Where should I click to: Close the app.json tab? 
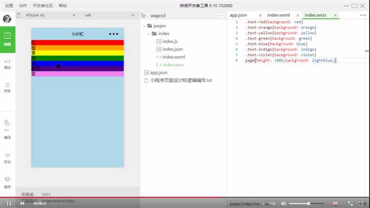[x=260, y=15]
